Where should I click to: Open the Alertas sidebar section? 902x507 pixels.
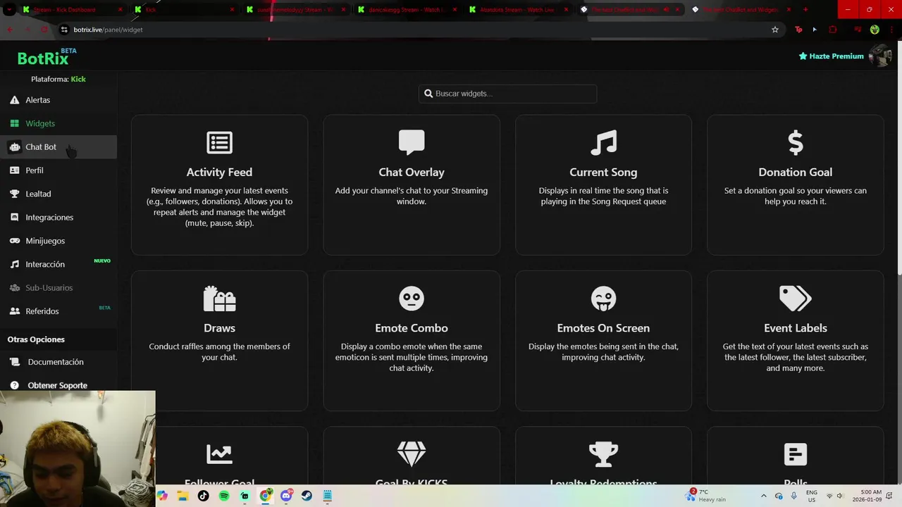coord(58,100)
